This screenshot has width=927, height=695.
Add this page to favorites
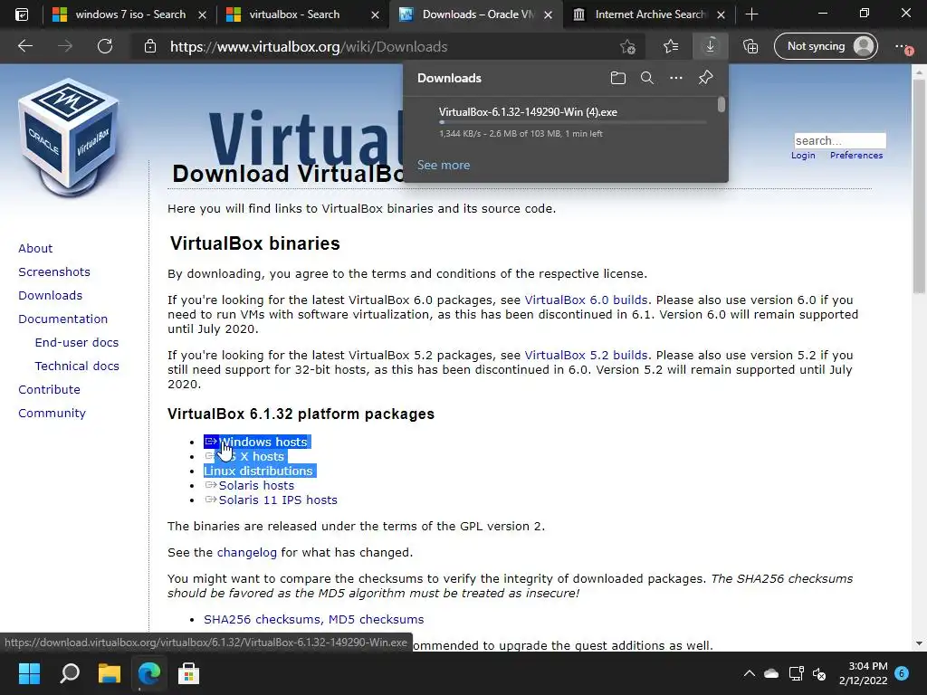628,47
